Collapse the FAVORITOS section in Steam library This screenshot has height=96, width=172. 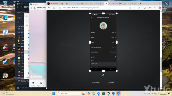[17, 26]
